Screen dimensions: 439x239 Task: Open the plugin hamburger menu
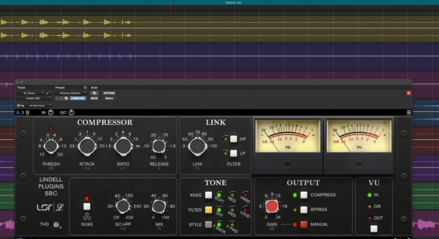[409, 112]
